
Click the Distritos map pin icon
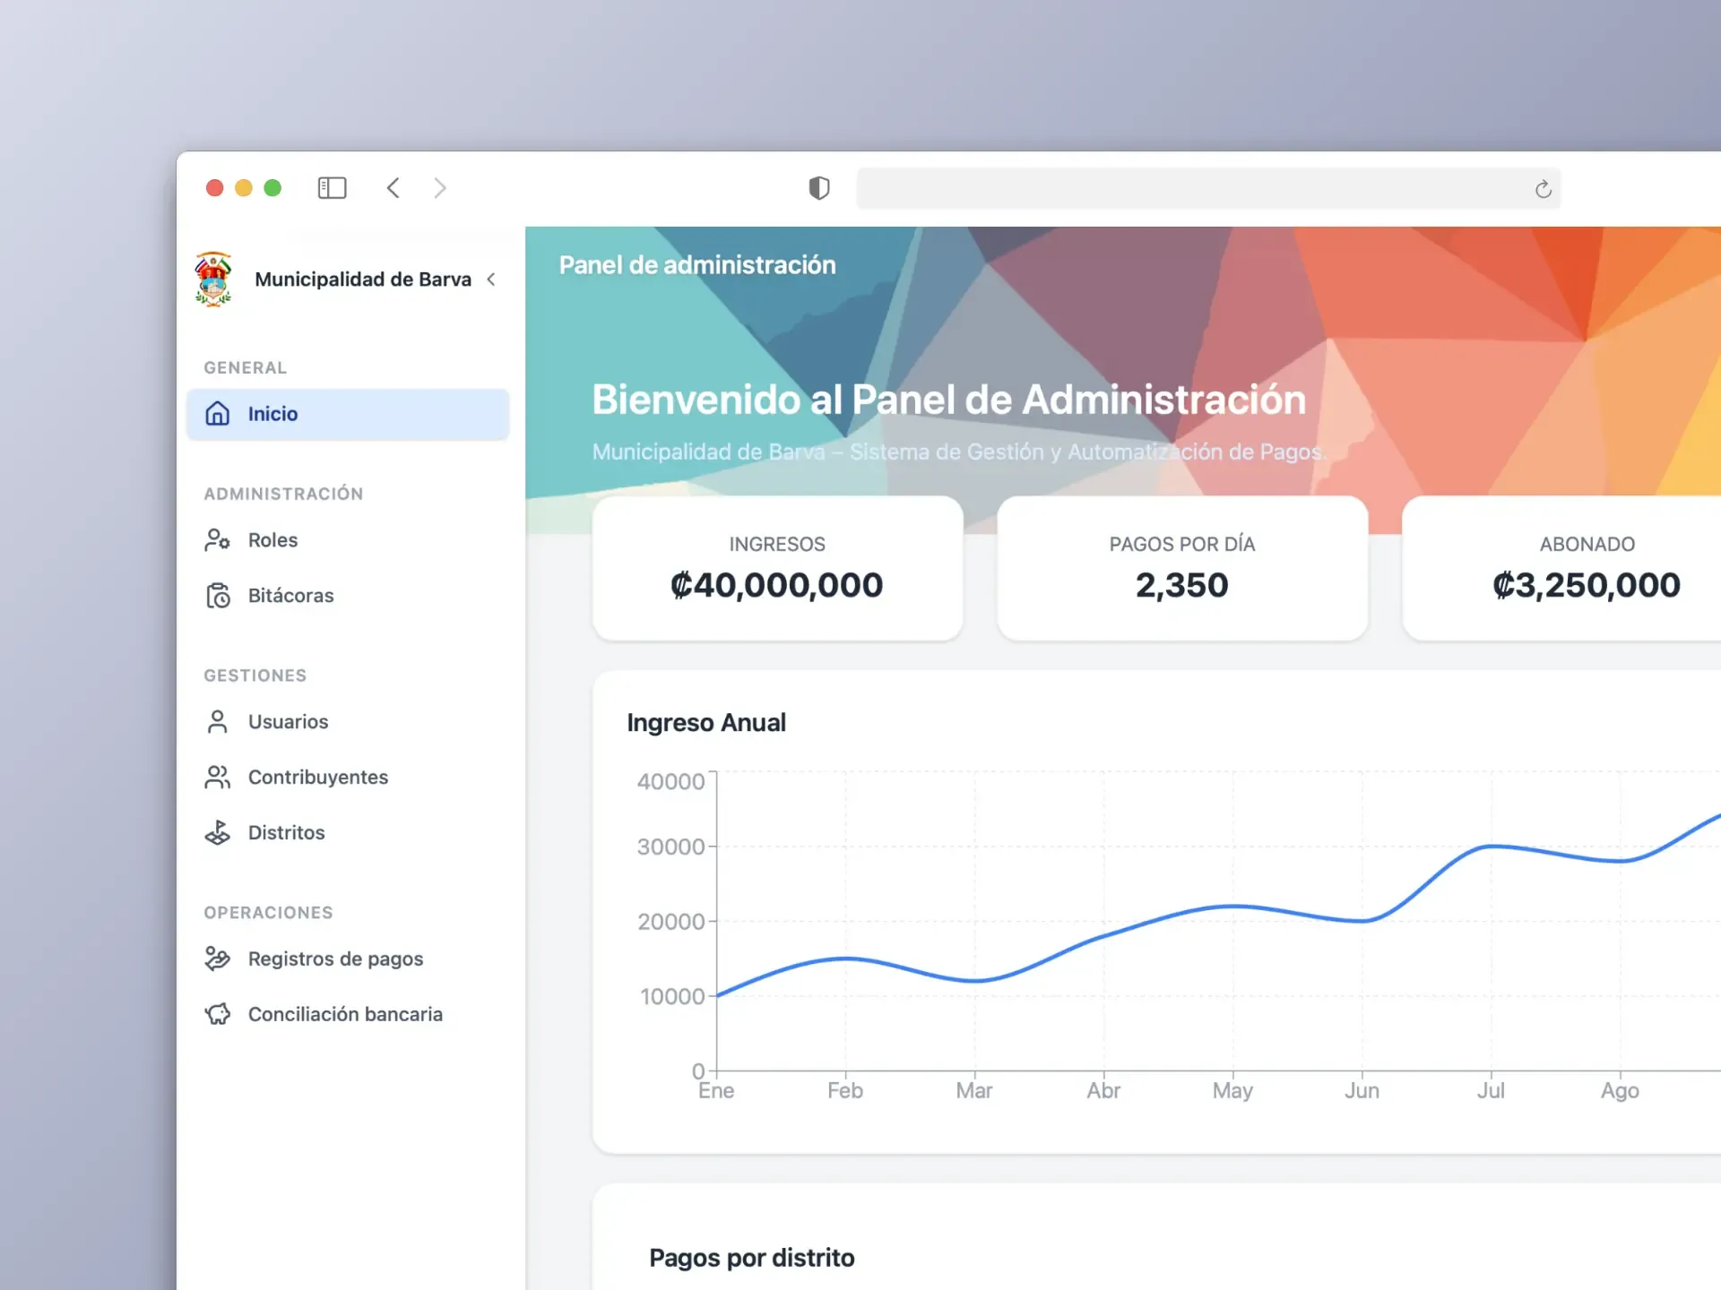click(x=217, y=832)
